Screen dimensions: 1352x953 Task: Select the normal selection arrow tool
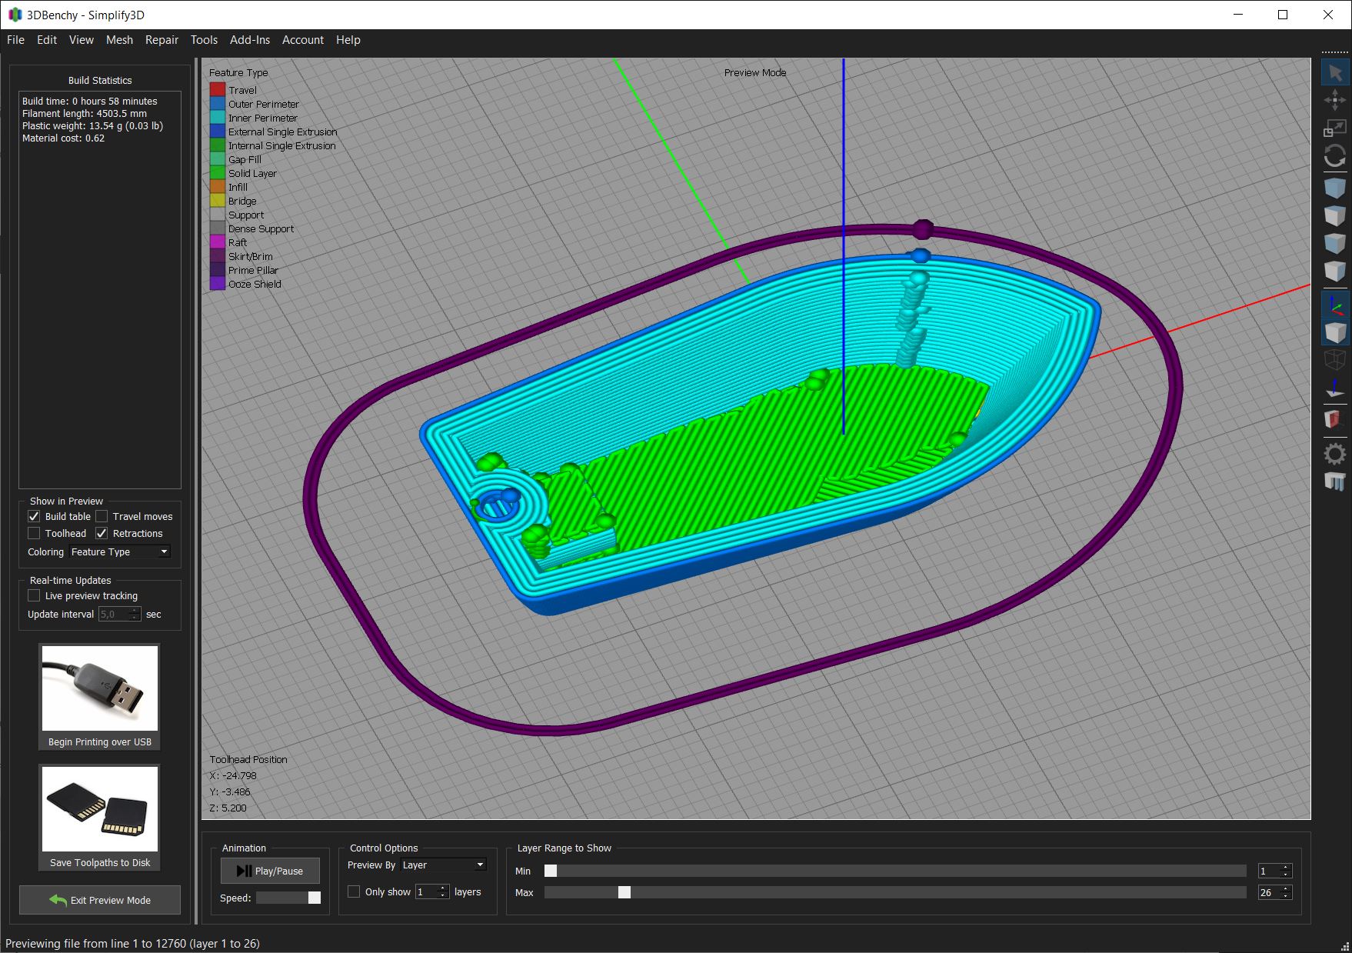(x=1334, y=73)
